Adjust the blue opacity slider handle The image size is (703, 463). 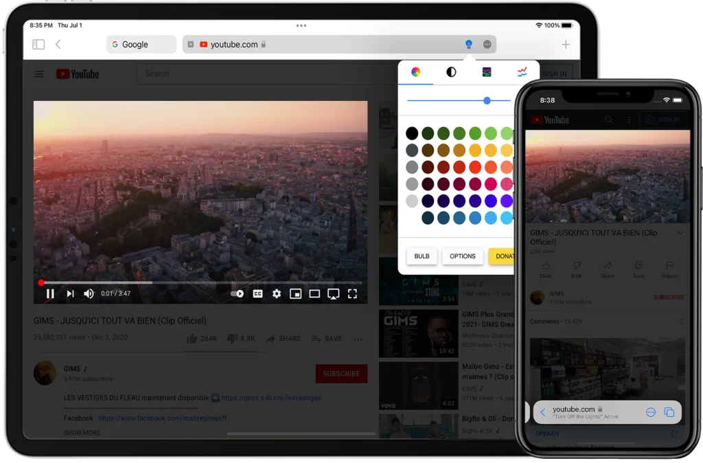(487, 101)
